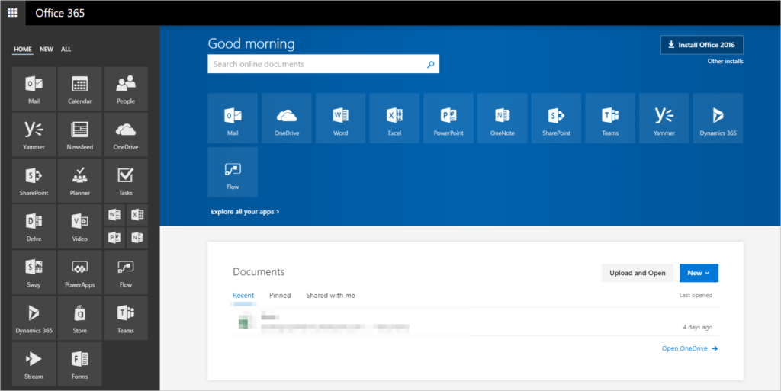
Task: Open Dynamics 365 tile in launcher panel
Action: [34, 318]
